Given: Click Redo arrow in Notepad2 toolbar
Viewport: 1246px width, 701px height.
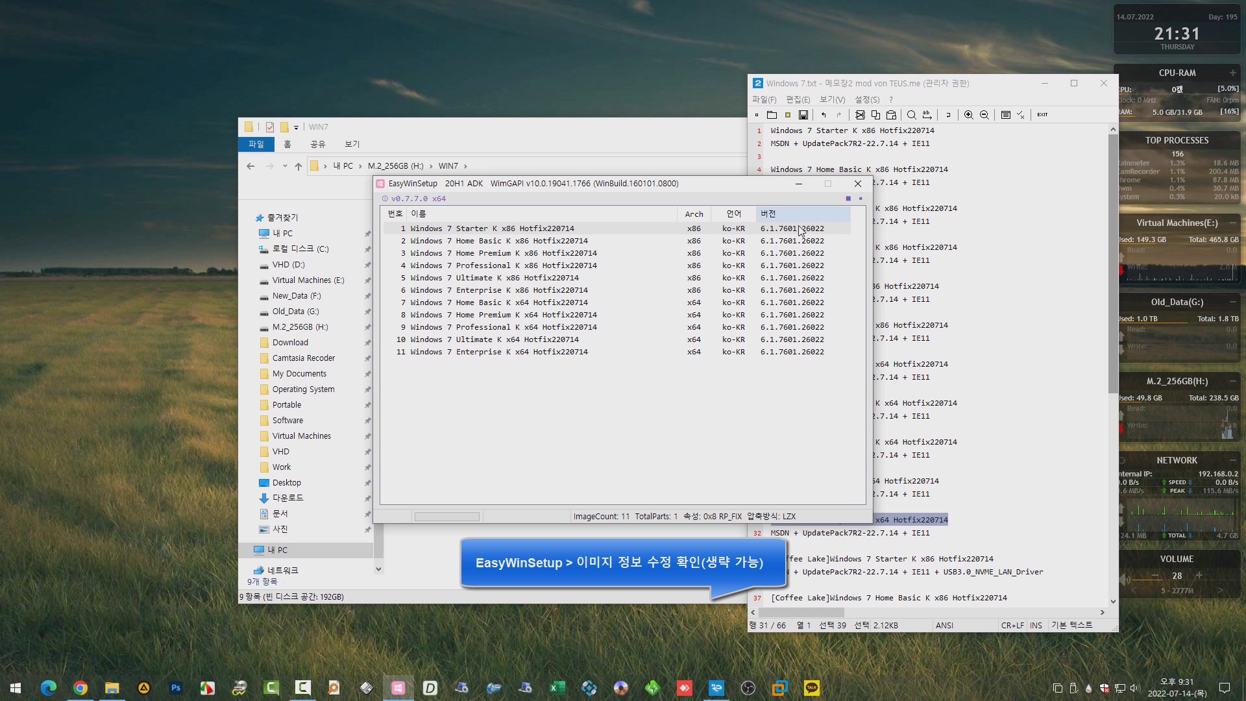Looking at the screenshot, I should pyautogui.click(x=839, y=115).
